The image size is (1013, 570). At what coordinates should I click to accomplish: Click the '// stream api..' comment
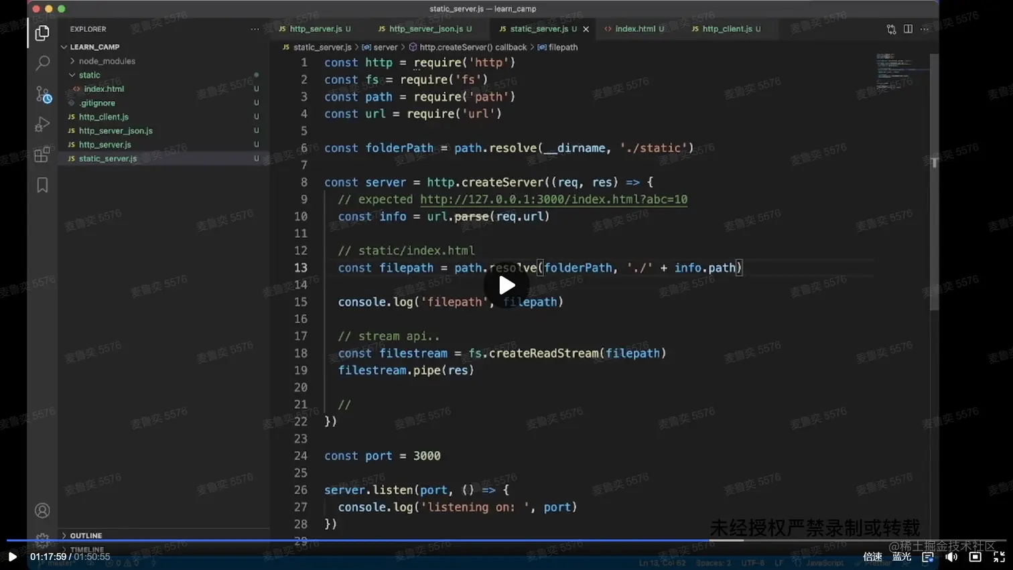coord(389,336)
